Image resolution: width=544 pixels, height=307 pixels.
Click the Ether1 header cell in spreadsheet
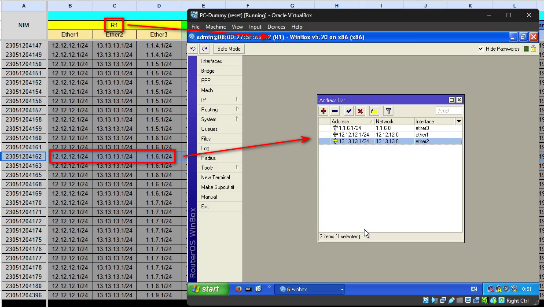click(70, 34)
